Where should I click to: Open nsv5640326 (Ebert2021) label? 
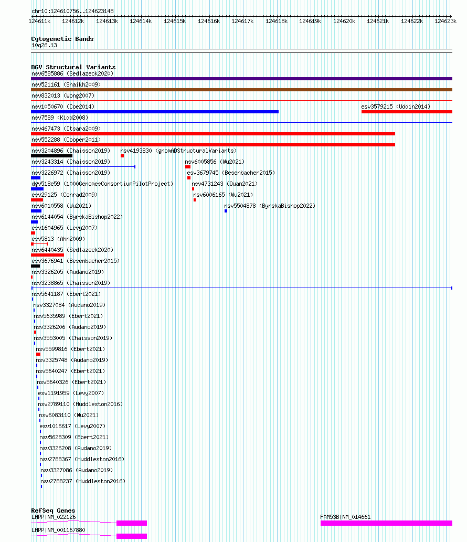pos(71,384)
